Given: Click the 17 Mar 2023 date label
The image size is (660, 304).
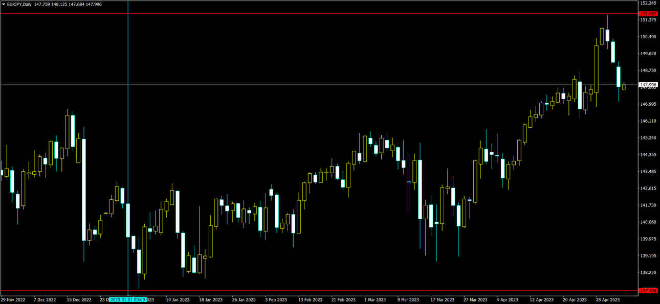Looking at the screenshot, I should pos(443,300).
